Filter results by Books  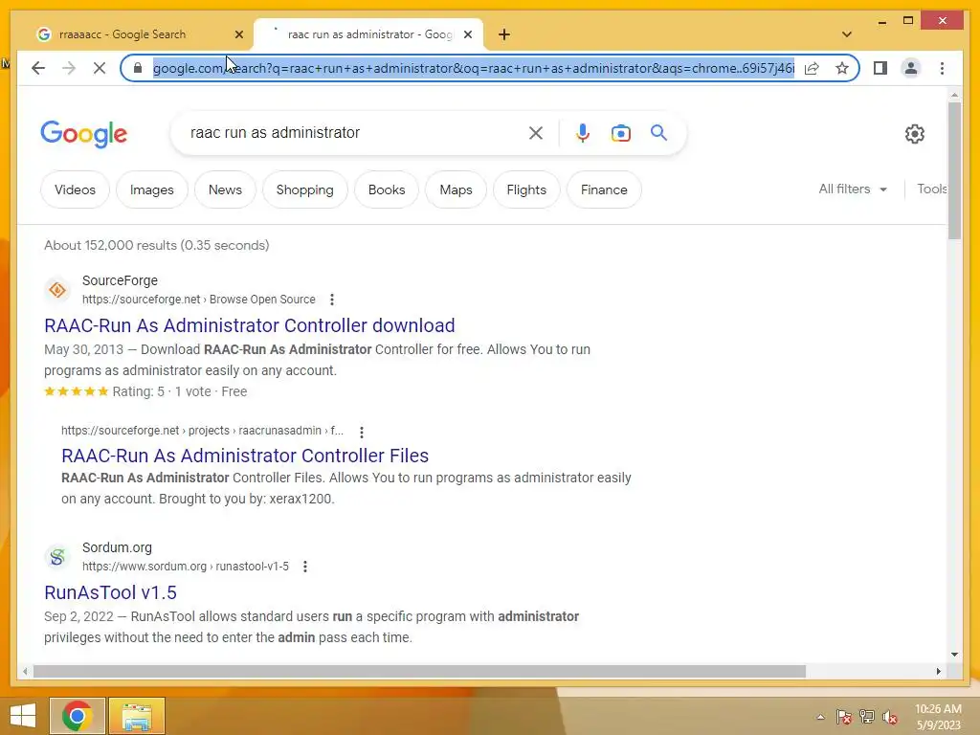pyautogui.click(x=387, y=189)
